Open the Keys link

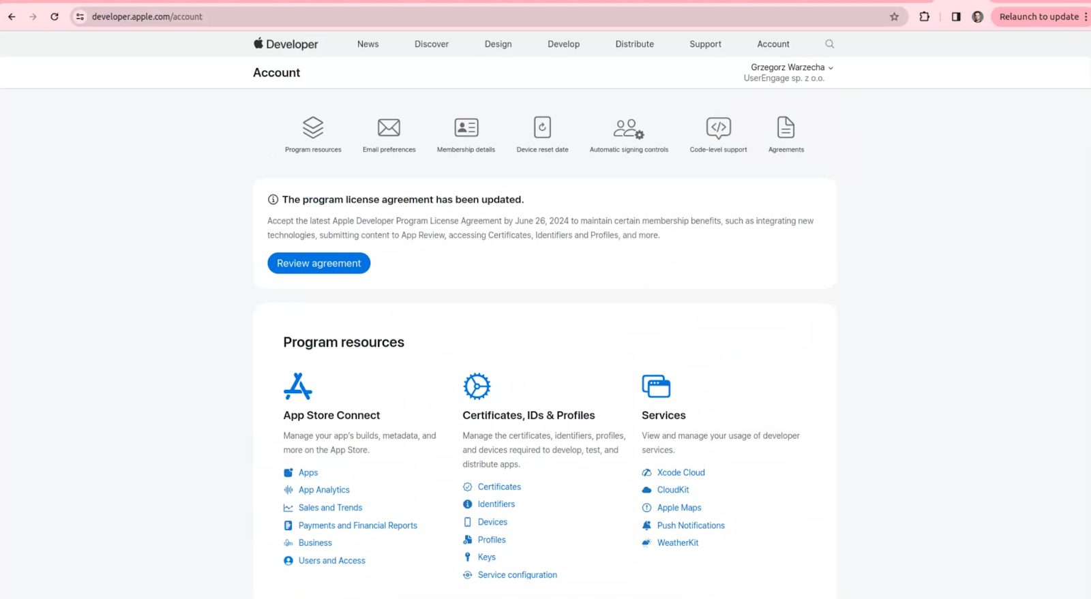487,557
